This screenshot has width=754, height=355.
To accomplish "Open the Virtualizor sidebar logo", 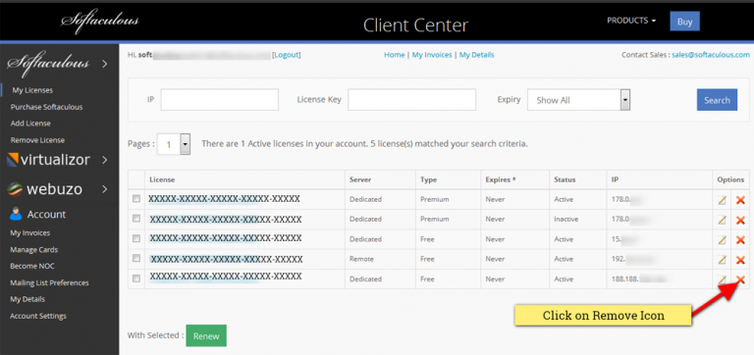I will 48,160.
